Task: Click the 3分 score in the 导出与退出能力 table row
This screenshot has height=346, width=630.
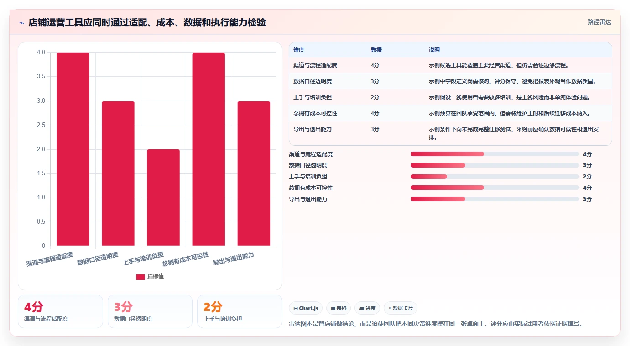Action: pos(375,129)
